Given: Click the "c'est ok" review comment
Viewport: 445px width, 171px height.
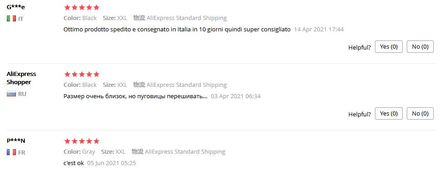Looking at the screenshot, I should tap(74, 163).
